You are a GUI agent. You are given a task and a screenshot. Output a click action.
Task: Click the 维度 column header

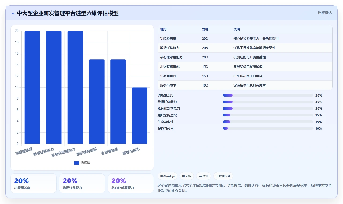pos(163,29)
